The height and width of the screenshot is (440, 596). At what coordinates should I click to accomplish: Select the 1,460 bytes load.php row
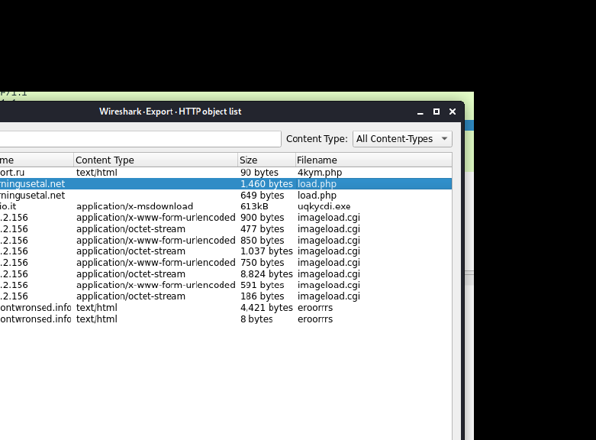(x=226, y=184)
